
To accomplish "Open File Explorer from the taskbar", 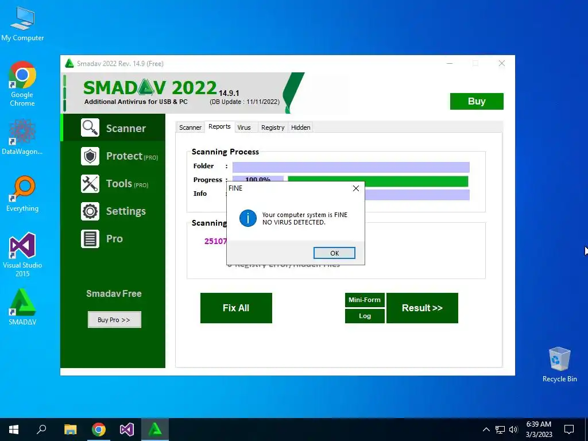I will (70, 430).
